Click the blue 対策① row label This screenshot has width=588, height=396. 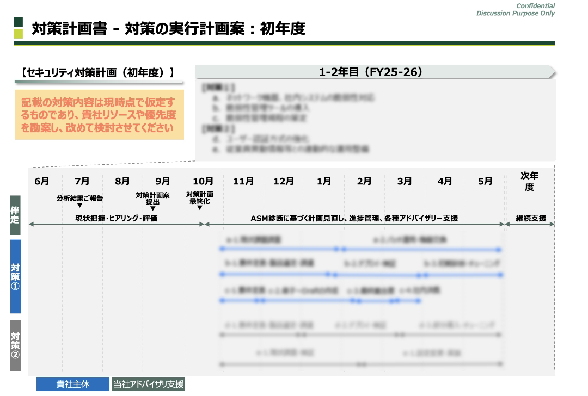tap(15, 276)
